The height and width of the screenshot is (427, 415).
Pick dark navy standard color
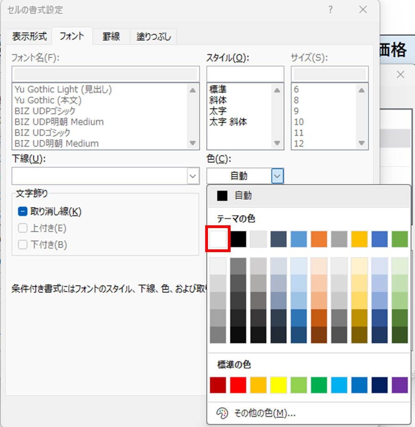tap(379, 385)
